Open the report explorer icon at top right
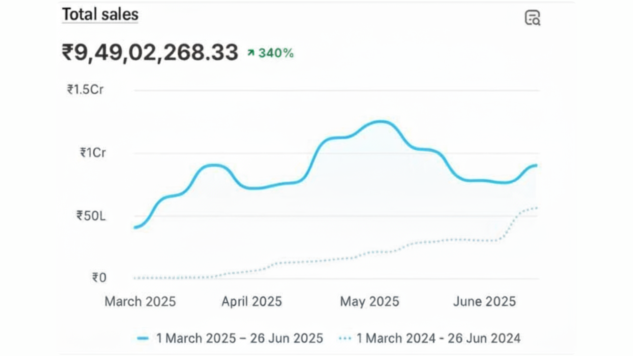 (x=532, y=18)
